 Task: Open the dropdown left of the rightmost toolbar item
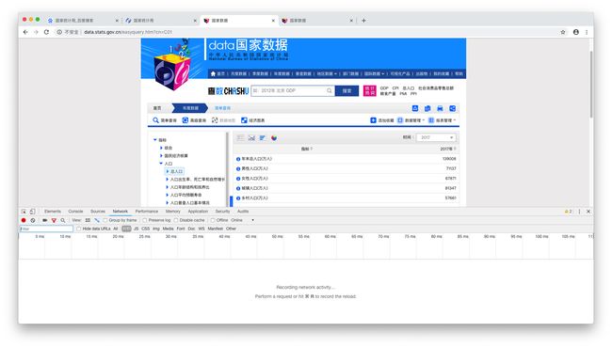click(x=411, y=120)
